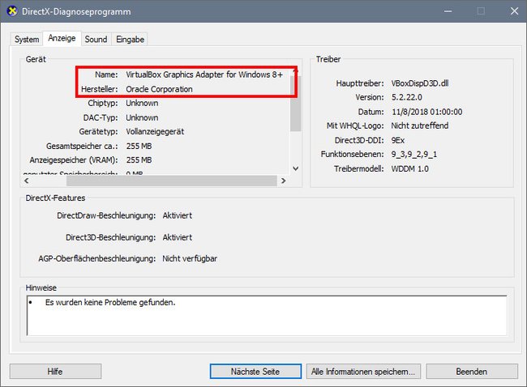Click the Funktionsebenen value '9_3,9_2,9_1'

tap(414, 155)
